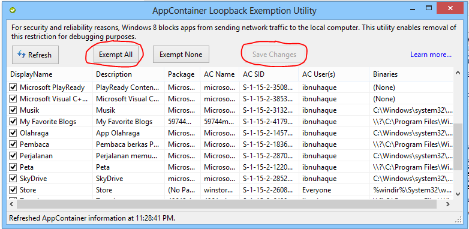
Task: Uncheck the Microsoft Visual C++ checkbox
Action: tap(13, 99)
